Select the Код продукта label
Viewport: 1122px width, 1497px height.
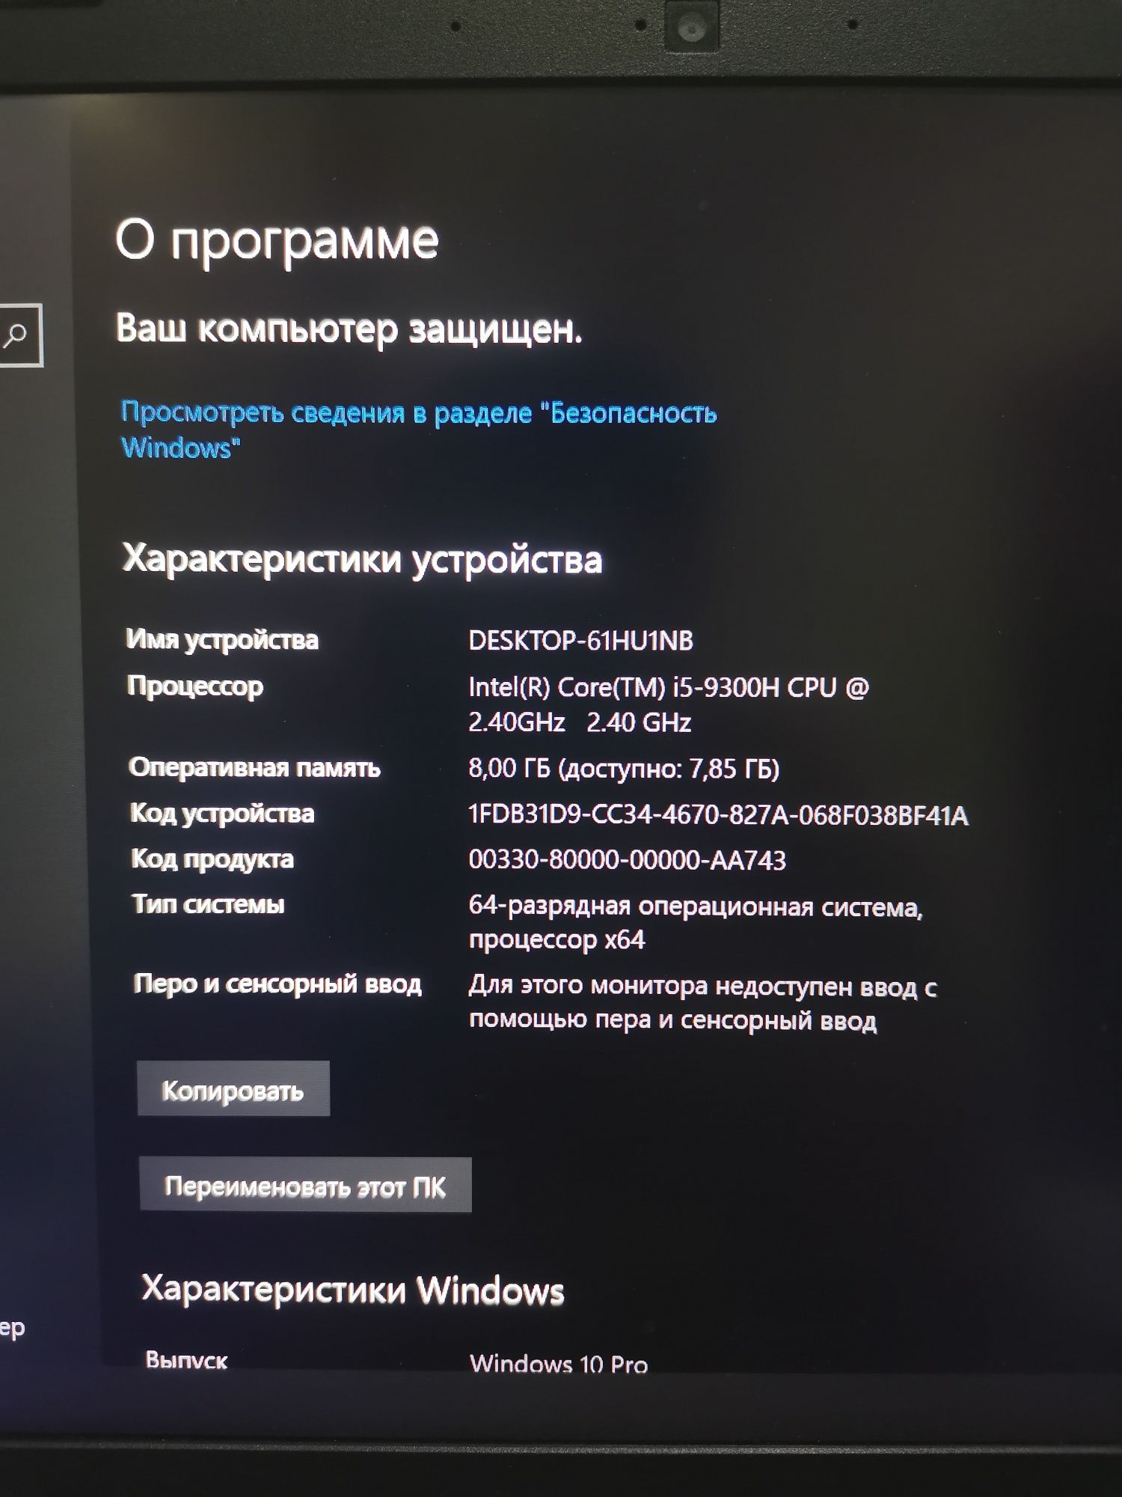click(x=212, y=859)
